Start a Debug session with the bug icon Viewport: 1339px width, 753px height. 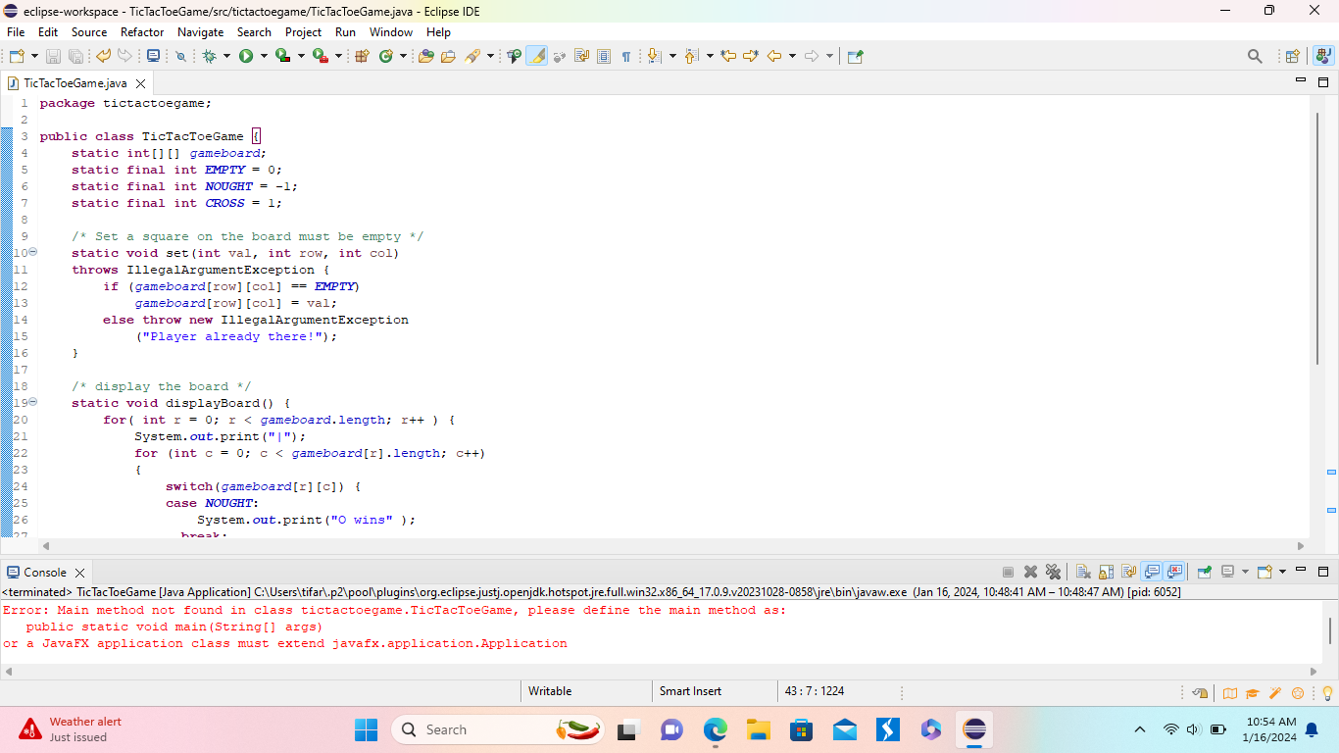click(209, 56)
